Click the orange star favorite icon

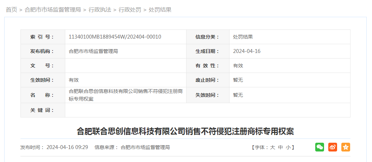tap(346, 147)
